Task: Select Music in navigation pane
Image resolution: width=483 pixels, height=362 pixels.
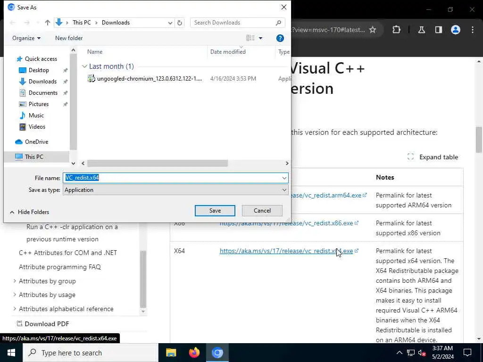Action: (x=36, y=115)
